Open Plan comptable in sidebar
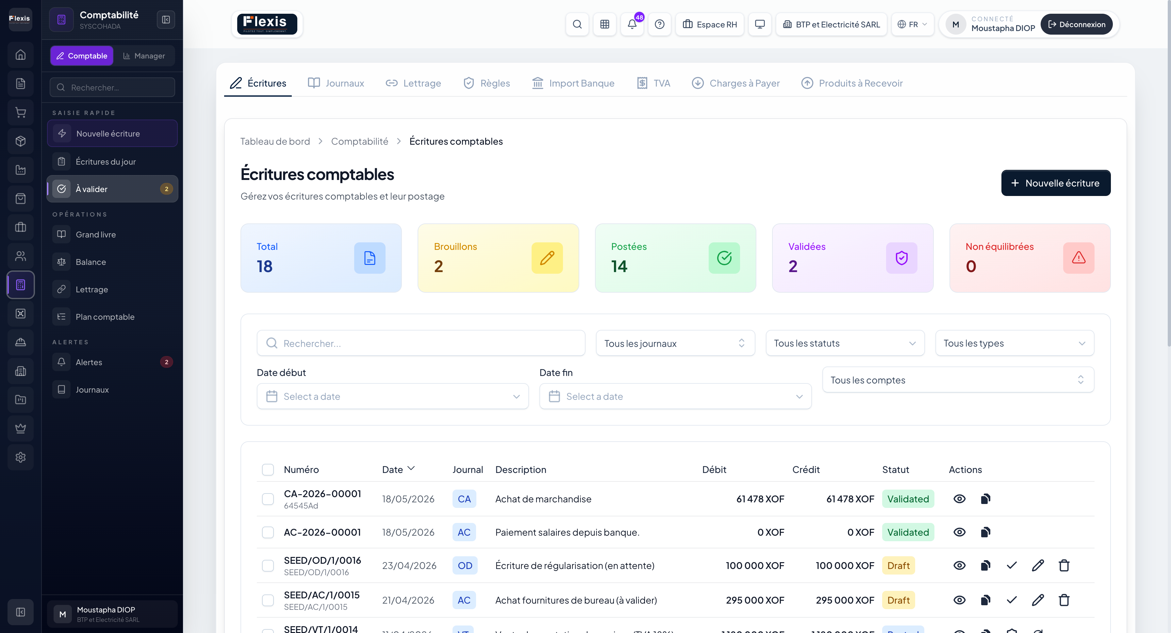This screenshot has width=1171, height=633. [x=112, y=317]
